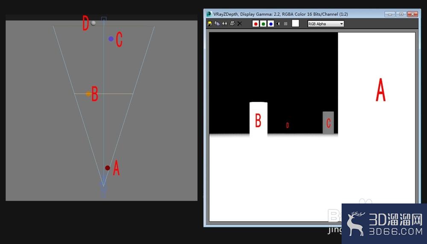The height and width of the screenshot is (244, 427).
Task: Open the RGB Alpha channel dropdown
Action: (x=326, y=24)
